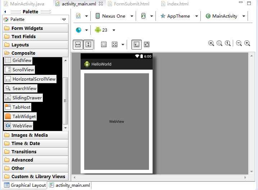Click zoom out magnifier icon
The height and width of the screenshot is (190, 258).
239,43
